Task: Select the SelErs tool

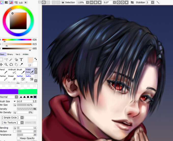Action: tap(30, 78)
